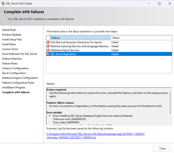This screenshot has height=153, width=174.
Task: Select the Complete with failures step
Action: click(x=16, y=92)
